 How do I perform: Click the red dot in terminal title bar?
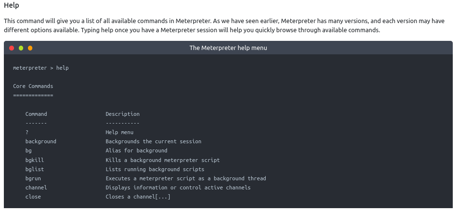point(12,48)
